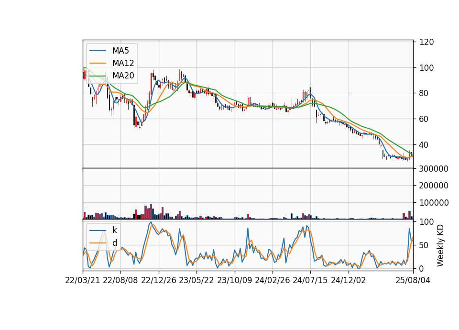This screenshot has width=459, height=330.
Task: Click the 0 label on KD axis
Action: pyautogui.click(x=422, y=268)
